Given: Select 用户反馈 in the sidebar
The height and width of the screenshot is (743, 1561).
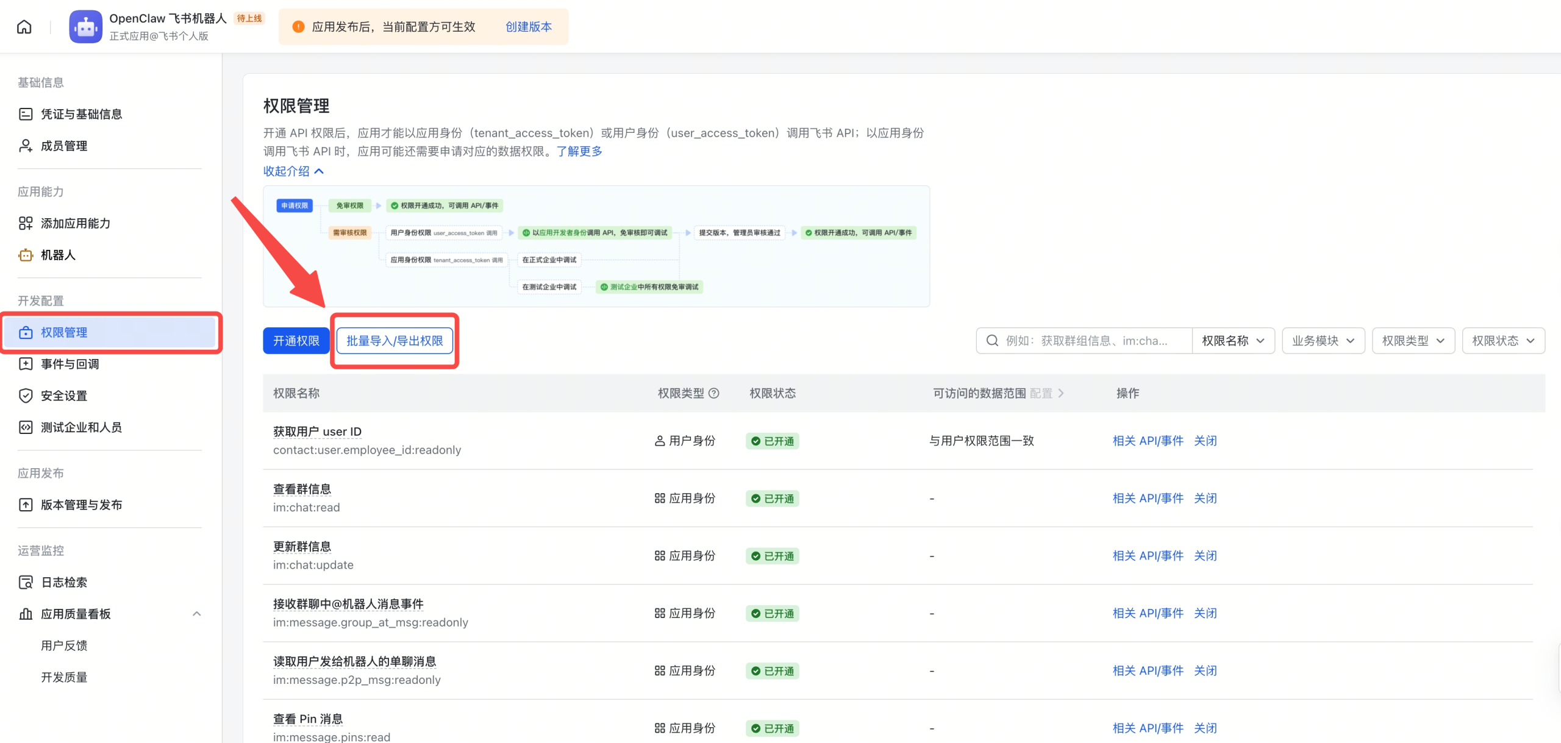Looking at the screenshot, I should click(x=64, y=645).
